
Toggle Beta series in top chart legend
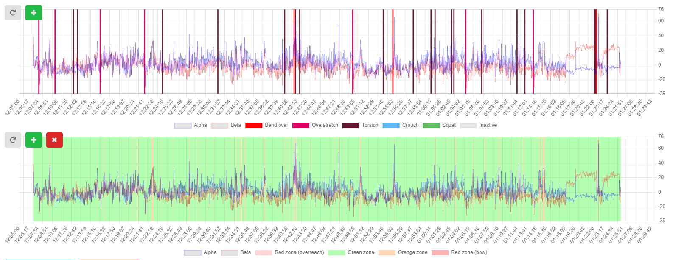coord(219,126)
